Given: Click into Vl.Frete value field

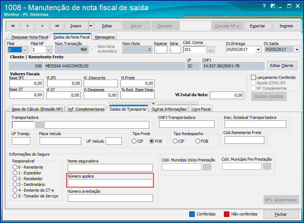Looking at the screenshot, I should click(x=137, y=83).
